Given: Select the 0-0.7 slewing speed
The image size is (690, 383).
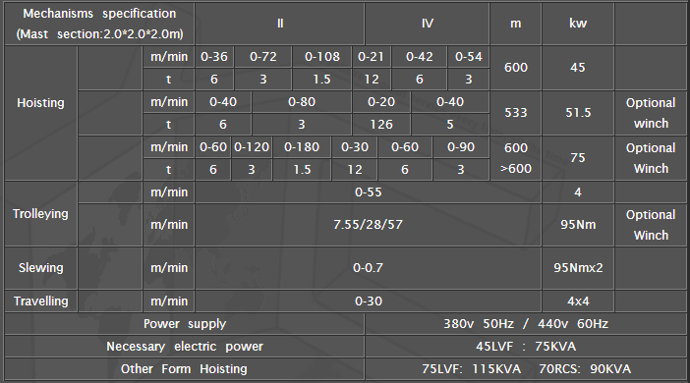Looking at the screenshot, I should [x=369, y=268].
